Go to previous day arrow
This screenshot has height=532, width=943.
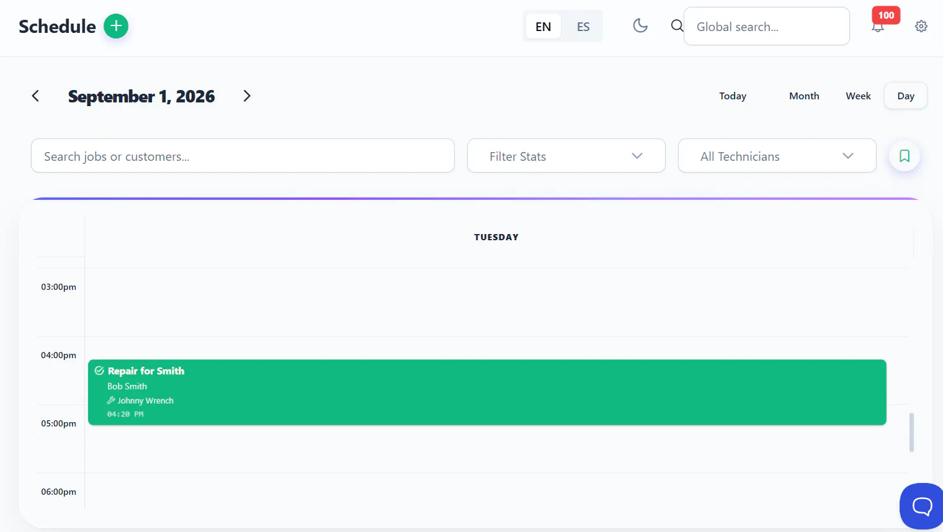[35, 96]
